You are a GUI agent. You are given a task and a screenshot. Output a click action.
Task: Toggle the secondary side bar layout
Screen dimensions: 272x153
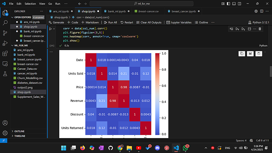tap(240, 4)
